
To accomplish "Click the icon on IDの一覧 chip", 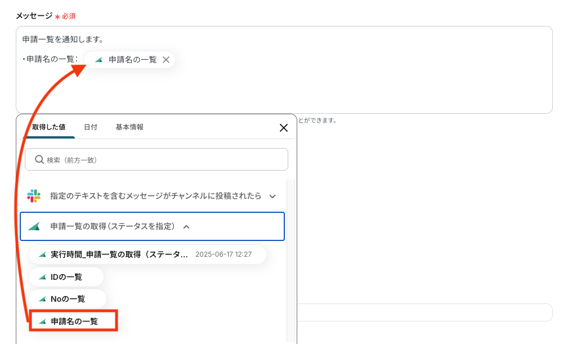I will [42, 277].
